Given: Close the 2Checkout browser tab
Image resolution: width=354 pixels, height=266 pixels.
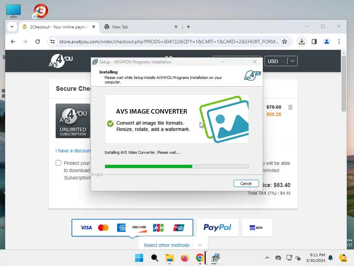Looking at the screenshot, I should [x=94, y=27].
